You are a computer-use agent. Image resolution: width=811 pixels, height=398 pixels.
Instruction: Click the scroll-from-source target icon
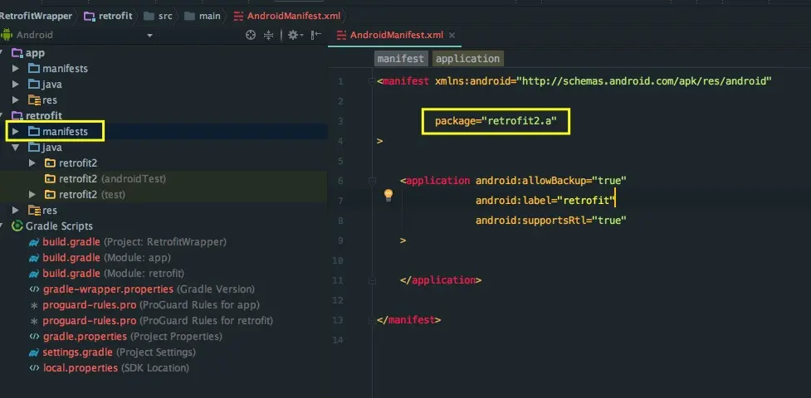[251, 35]
